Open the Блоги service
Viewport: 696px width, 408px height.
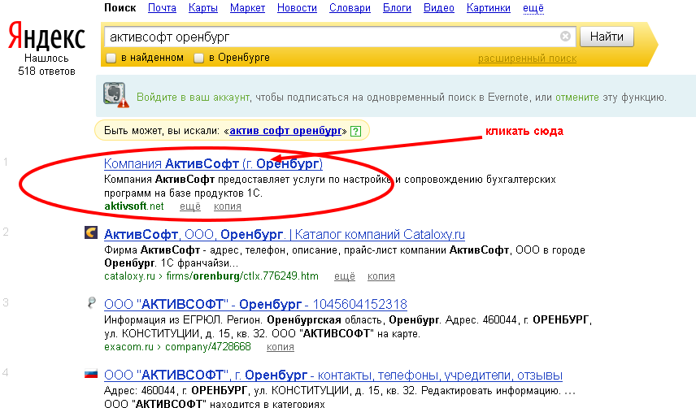pos(397,8)
